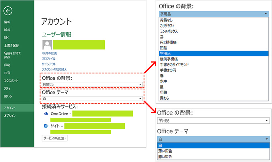
Task: Open the lower-right 学用品 background dropdown
Action: 213,121
